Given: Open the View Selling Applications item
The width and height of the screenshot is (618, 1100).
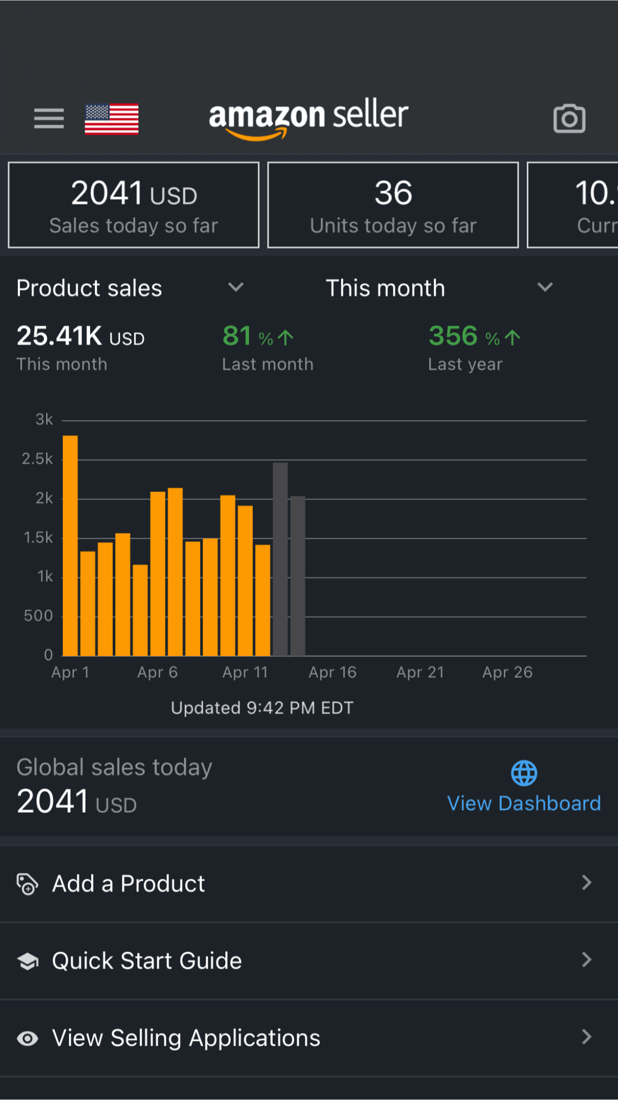Looking at the screenshot, I should [x=186, y=1038].
